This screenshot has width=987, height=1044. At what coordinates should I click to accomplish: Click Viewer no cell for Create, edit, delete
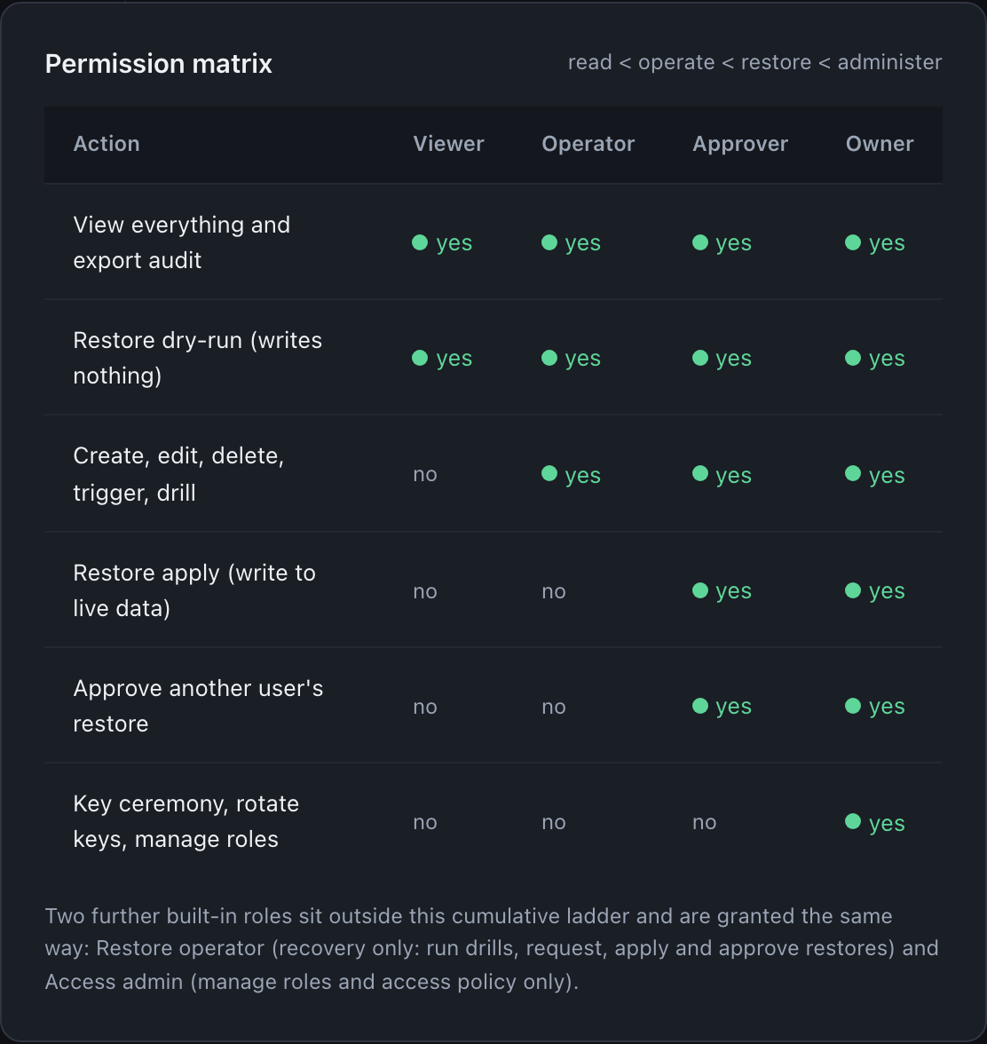(x=424, y=474)
